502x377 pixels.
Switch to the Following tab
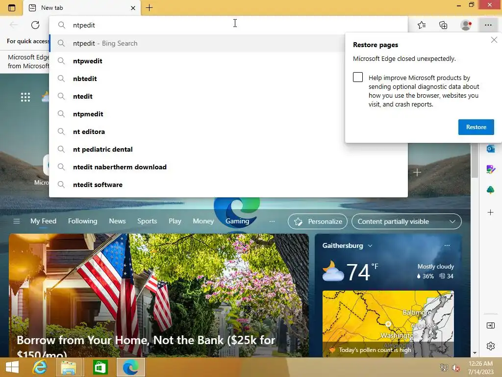point(82,221)
